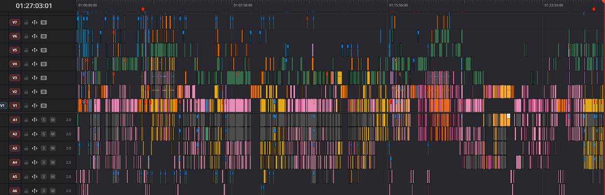Toggle auto track selector on A5

coord(34,177)
